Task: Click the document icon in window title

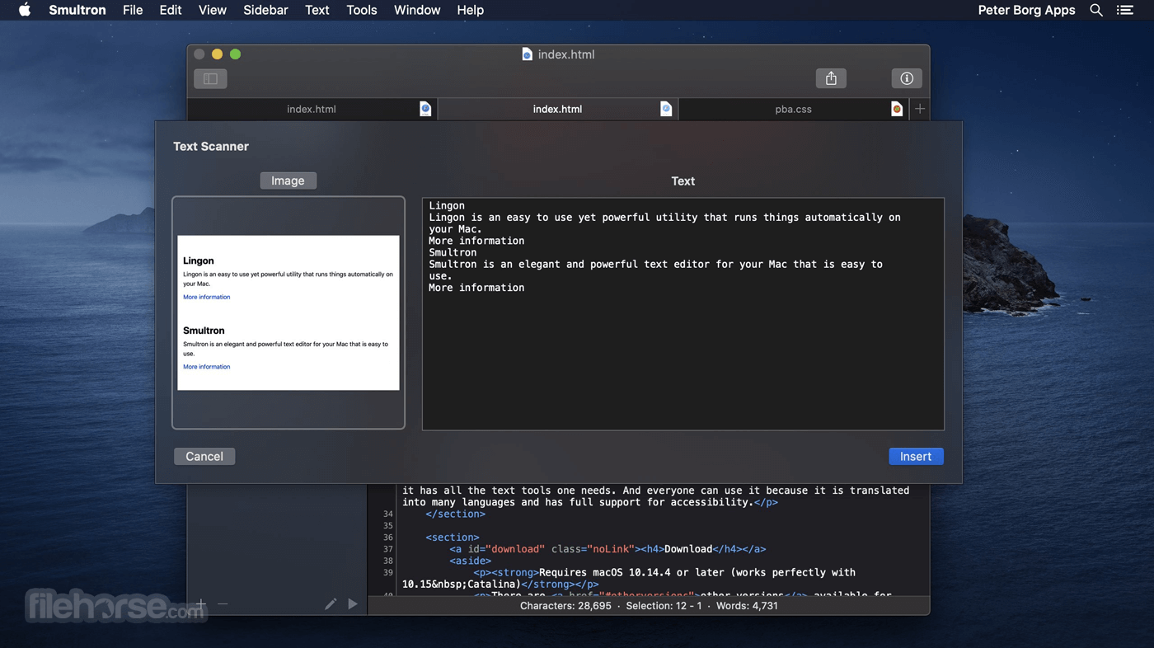Action: click(528, 54)
